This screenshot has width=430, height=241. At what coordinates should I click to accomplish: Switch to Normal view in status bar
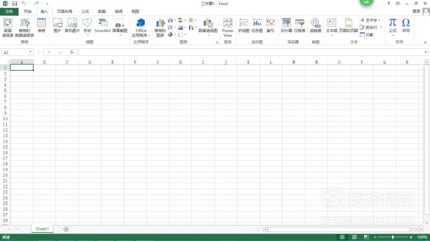(342, 237)
